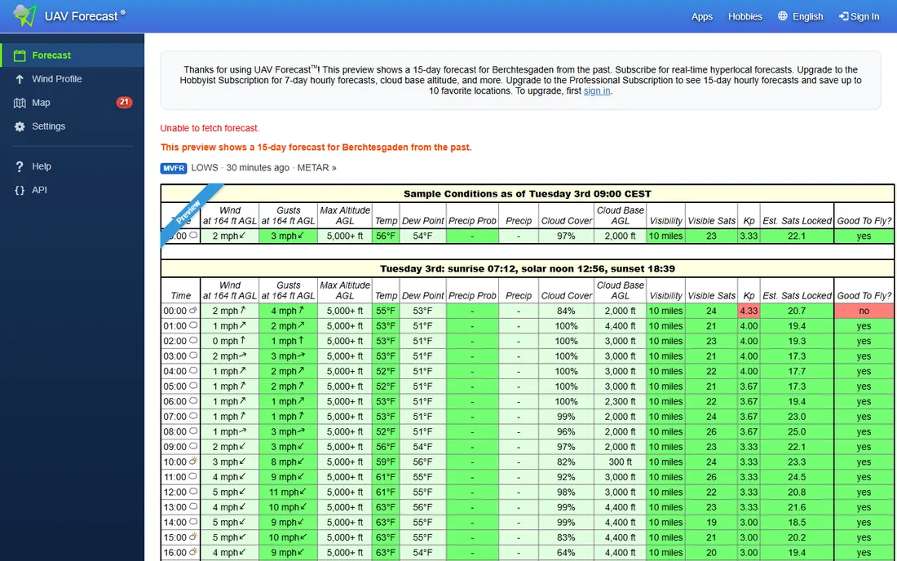This screenshot has height=561, width=897.
Task: Click the 22.1 sats locked in sample row
Action: (x=797, y=236)
